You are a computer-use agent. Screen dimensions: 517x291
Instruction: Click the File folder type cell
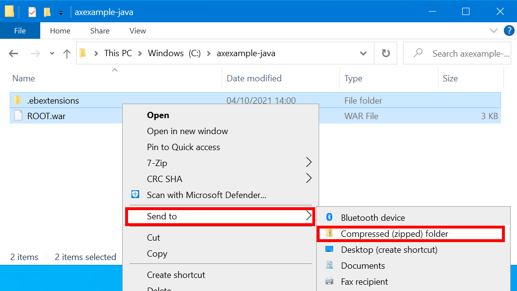pyautogui.click(x=363, y=100)
